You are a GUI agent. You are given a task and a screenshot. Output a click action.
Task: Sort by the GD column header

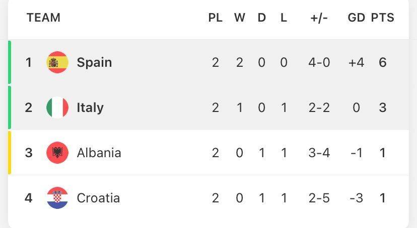pyautogui.click(x=356, y=18)
